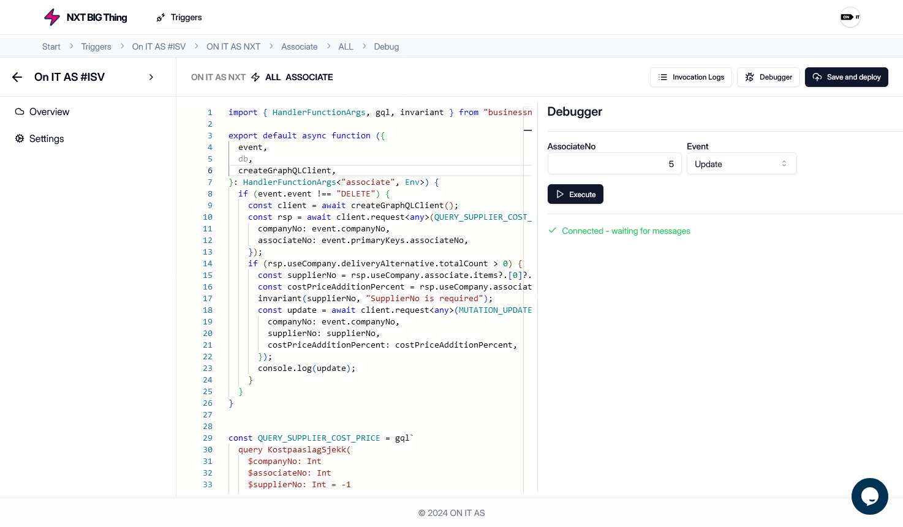Image resolution: width=903 pixels, height=527 pixels.
Task: Click the user avatar in the header
Action: pyautogui.click(x=850, y=17)
